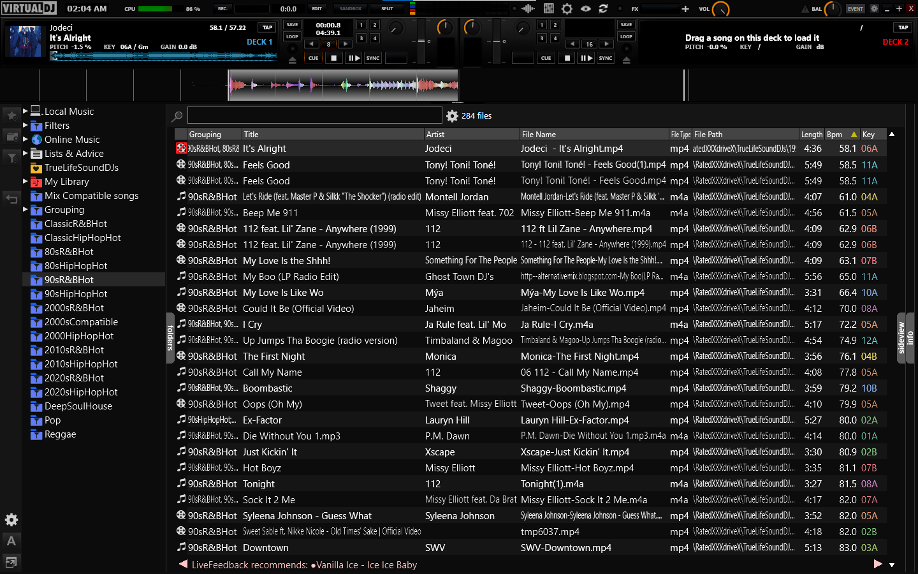The height and width of the screenshot is (574, 918).
Task: Open small gear icon beside EVENT button
Action: pos(874,9)
